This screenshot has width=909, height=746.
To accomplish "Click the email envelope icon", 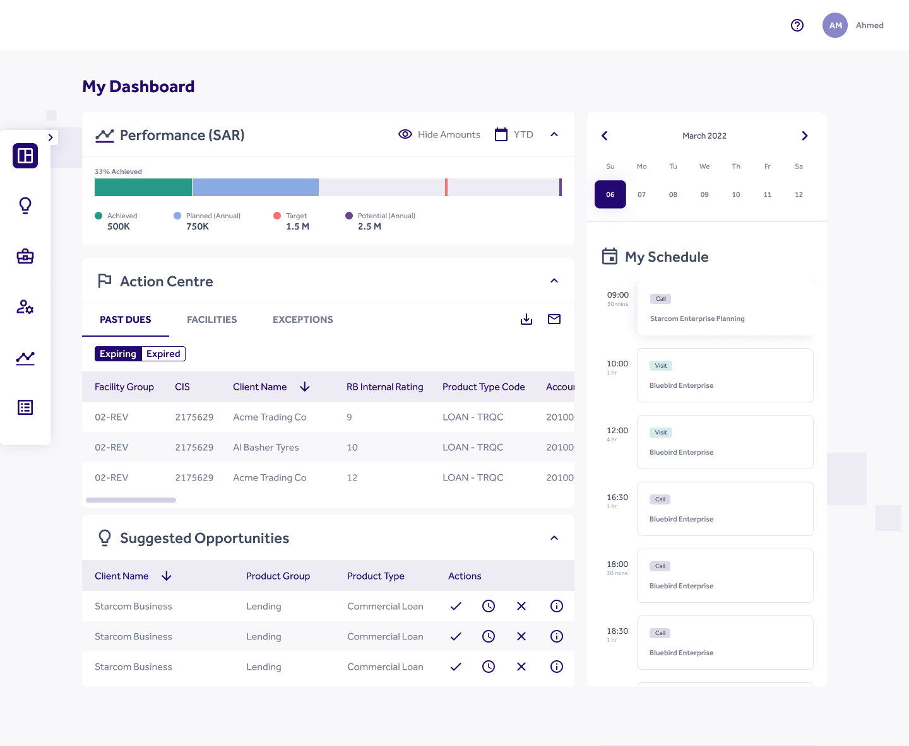I will (554, 319).
